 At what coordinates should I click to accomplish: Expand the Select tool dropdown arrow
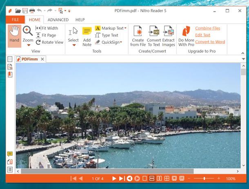click(x=73, y=45)
